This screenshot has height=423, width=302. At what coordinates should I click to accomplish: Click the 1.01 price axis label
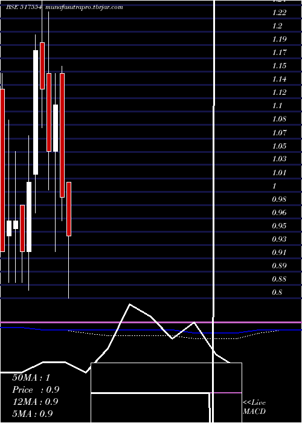[x=279, y=172]
